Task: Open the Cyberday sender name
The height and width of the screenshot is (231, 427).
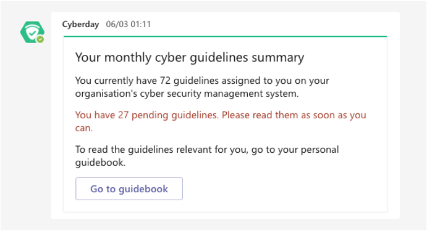Action: pyautogui.click(x=80, y=24)
